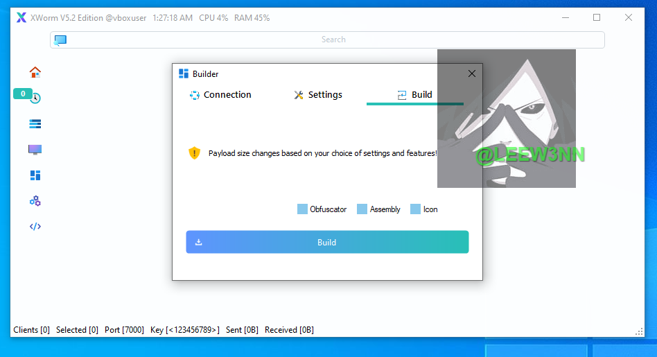The height and width of the screenshot is (357, 657).
Task: Open the Home page from sidebar
Action: coord(35,72)
